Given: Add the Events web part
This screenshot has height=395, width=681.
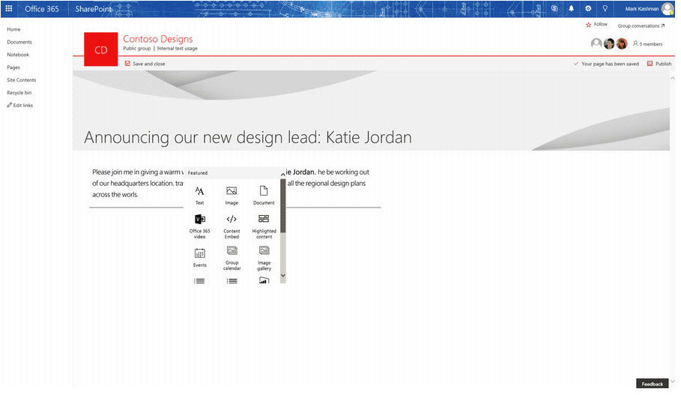Looking at the screenshot, I should click(x=199, y=257).
